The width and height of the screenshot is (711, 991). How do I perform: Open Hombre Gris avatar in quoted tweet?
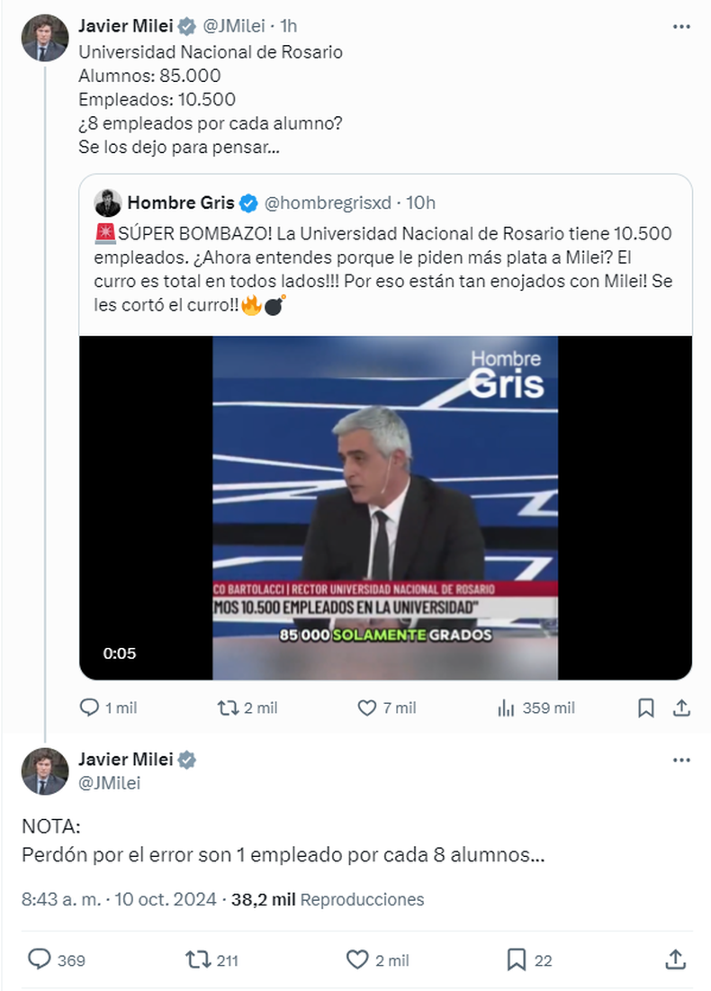108,202
